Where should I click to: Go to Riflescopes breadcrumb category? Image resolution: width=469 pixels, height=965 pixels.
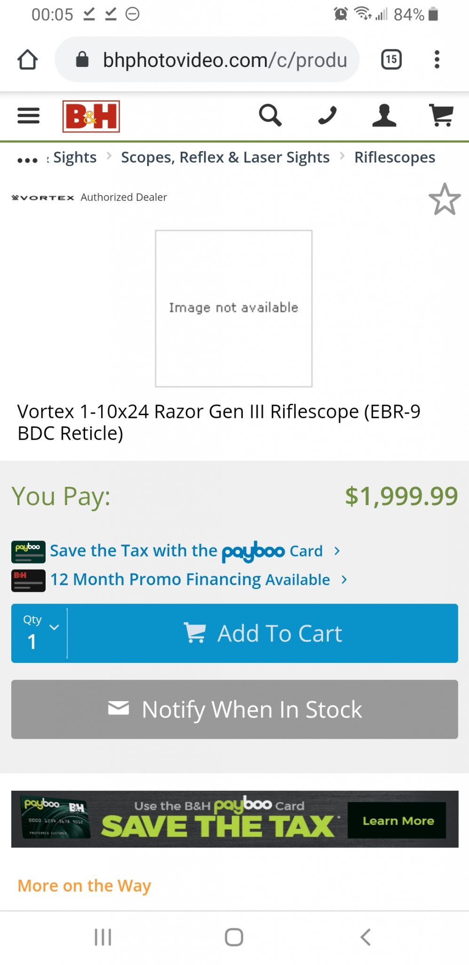click(x=394, y=157)
